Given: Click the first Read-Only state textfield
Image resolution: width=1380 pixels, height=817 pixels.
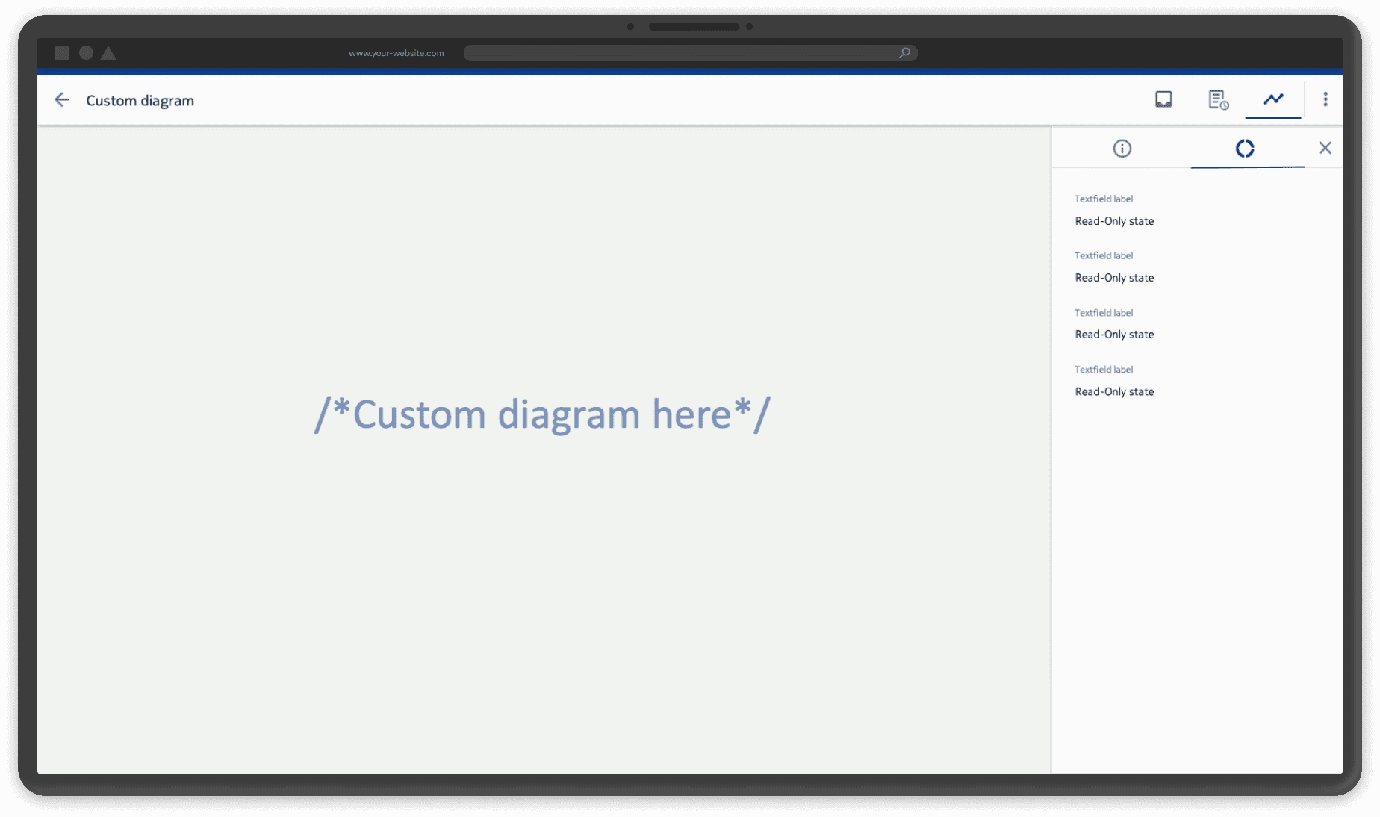Looking at the screenshot, I should pyautogui.click(x=1114, y=220).
